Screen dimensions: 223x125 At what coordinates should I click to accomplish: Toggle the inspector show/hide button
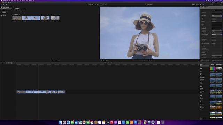click(x=217, y=2)
